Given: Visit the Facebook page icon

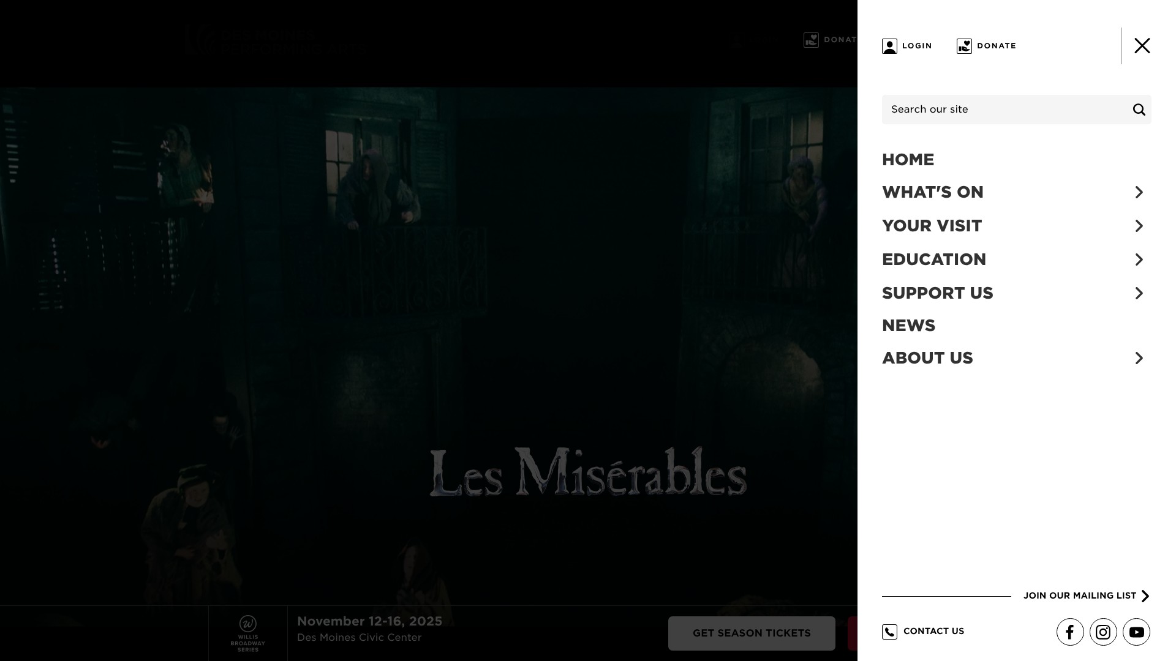Looking at the screenshot, I should pyautogui.click(x=1070, y=632).
